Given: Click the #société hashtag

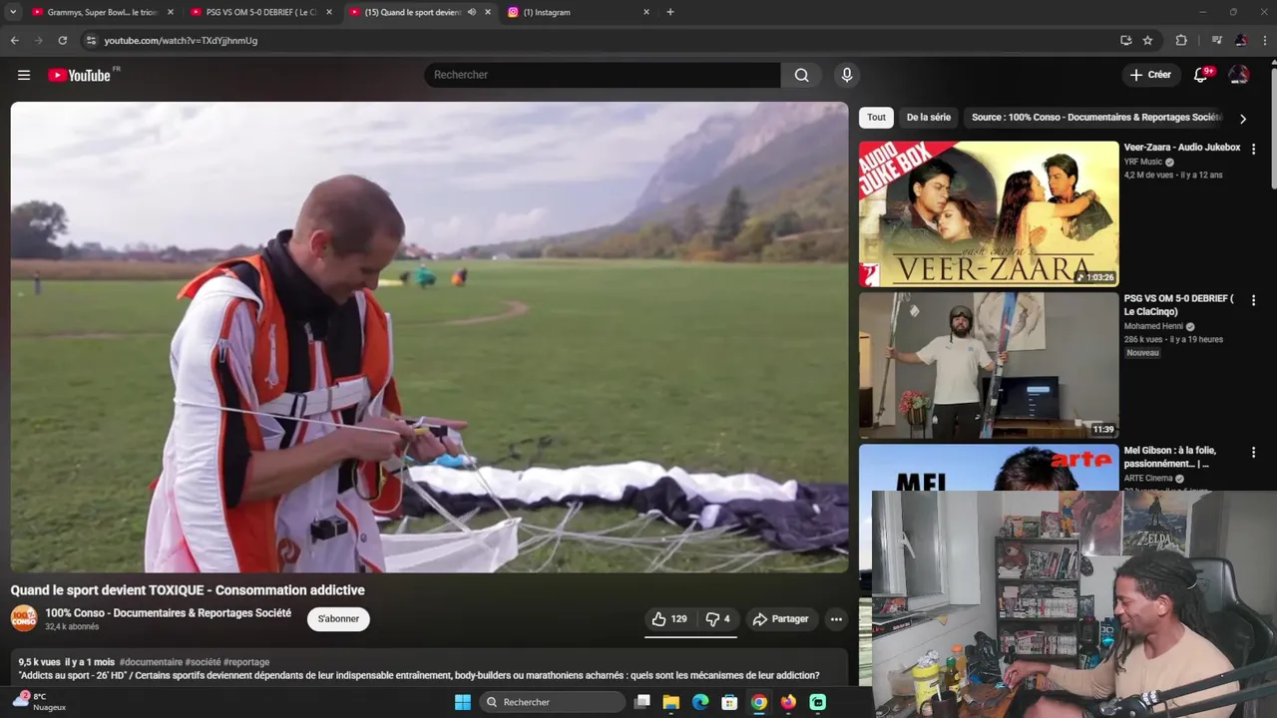Looking at the screenshot, I should click(x=203, y=662).
